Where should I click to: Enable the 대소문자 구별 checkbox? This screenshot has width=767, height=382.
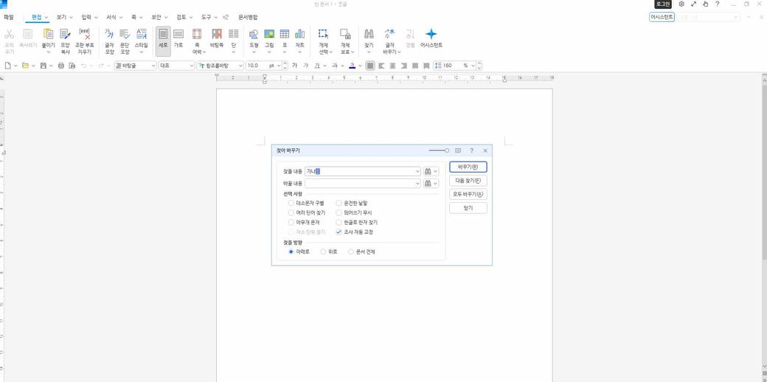point(291,203)
